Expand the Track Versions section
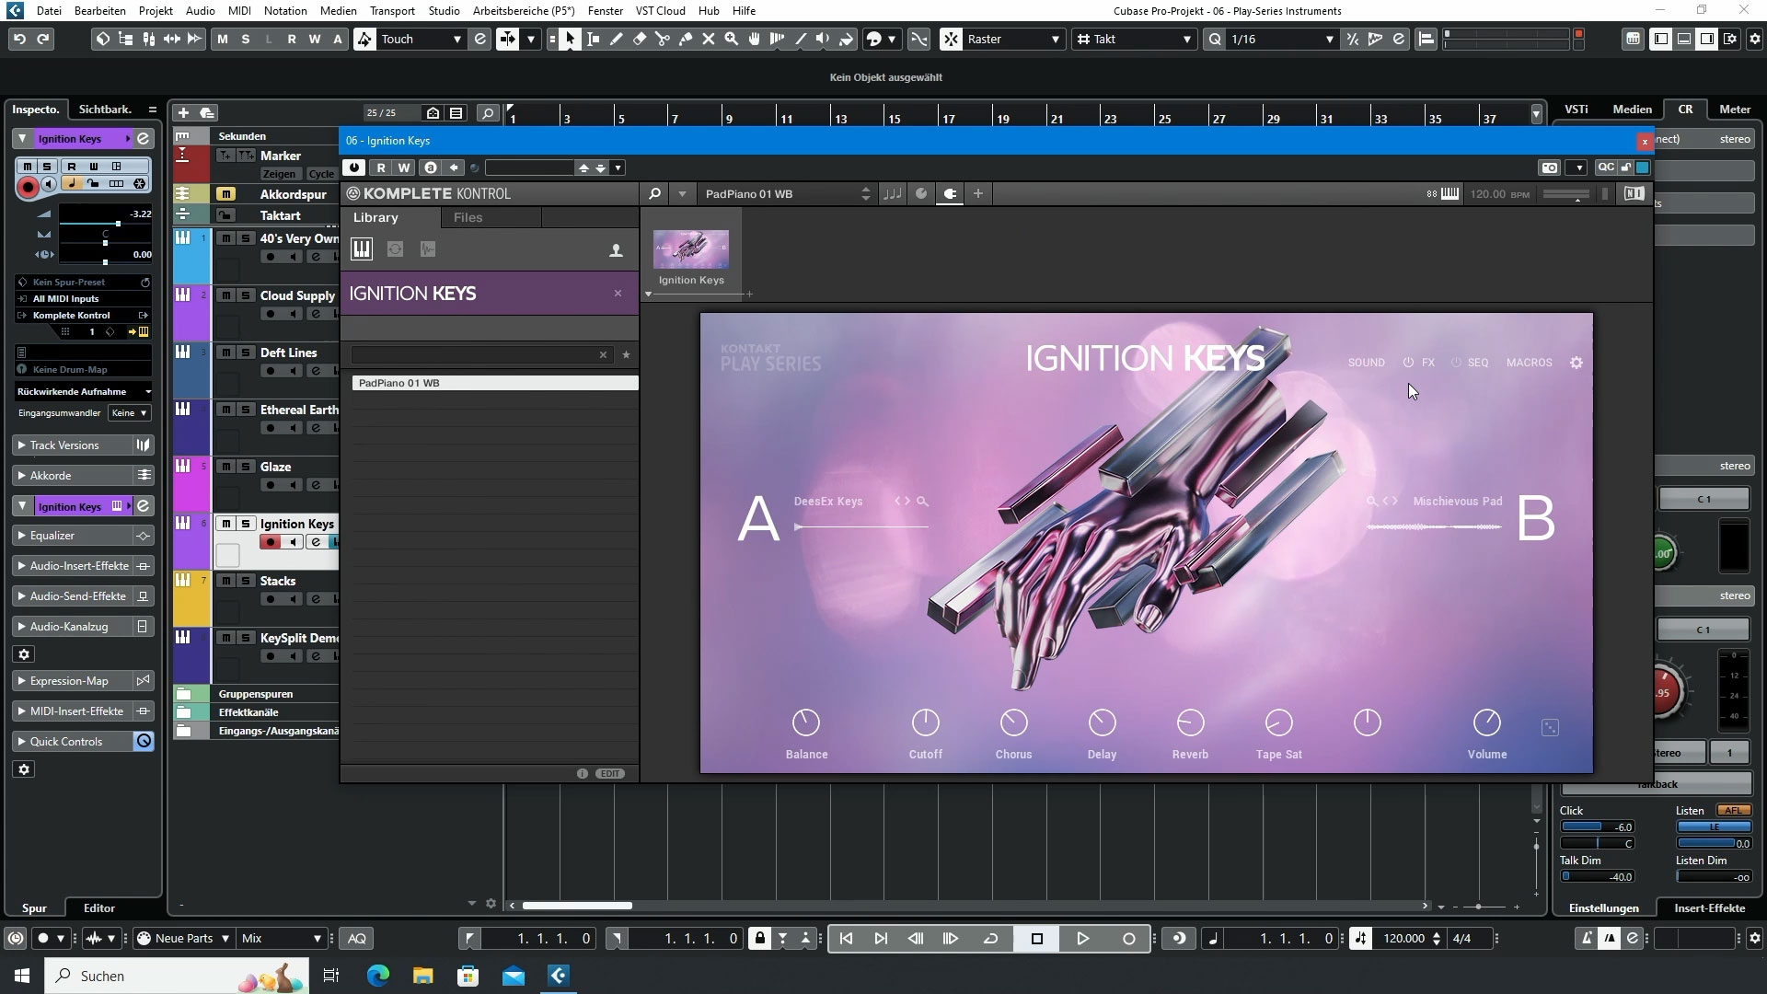Viewport: 1767px width, 994px height. [73, 445]
